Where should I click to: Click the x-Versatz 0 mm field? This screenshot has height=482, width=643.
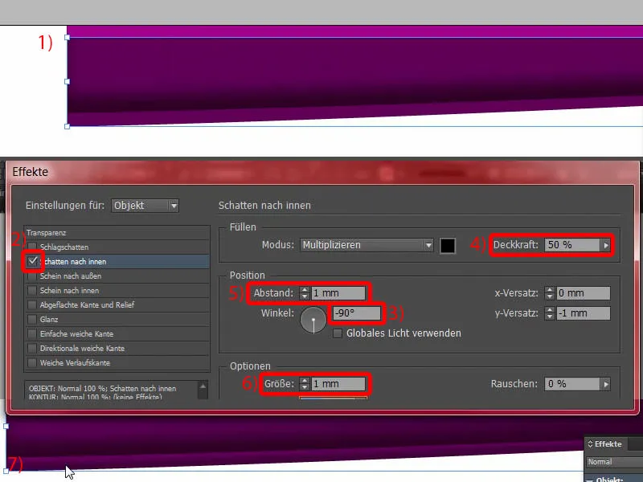click(583, 293)
